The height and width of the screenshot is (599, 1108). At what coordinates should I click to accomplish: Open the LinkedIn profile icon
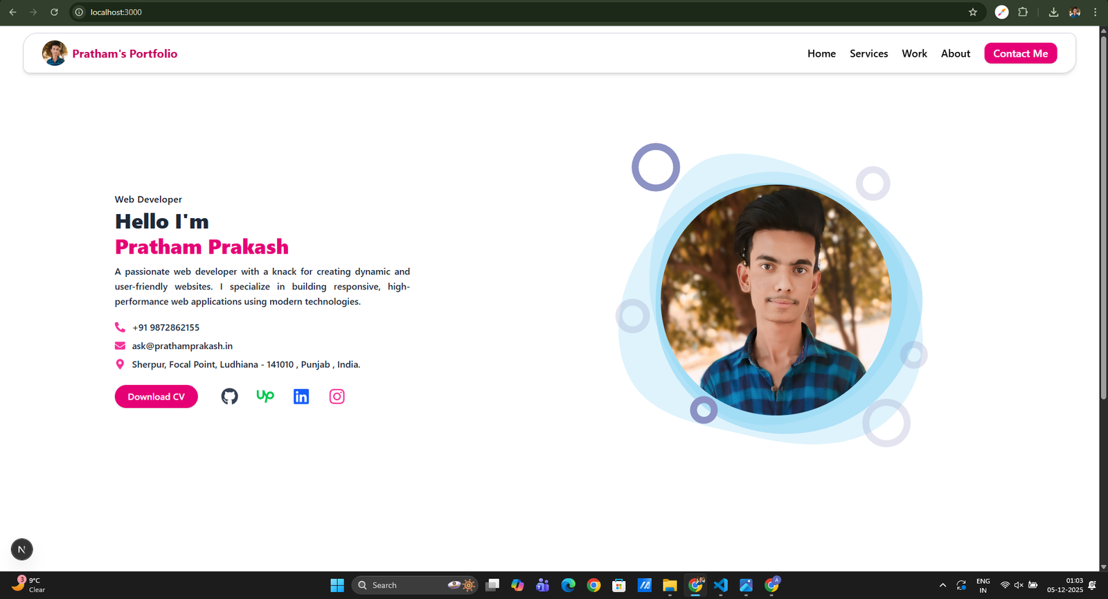pyautogui.click(x=301, y=396)
